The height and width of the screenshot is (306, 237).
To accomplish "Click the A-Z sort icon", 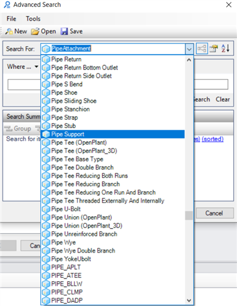I will (226, 48).
